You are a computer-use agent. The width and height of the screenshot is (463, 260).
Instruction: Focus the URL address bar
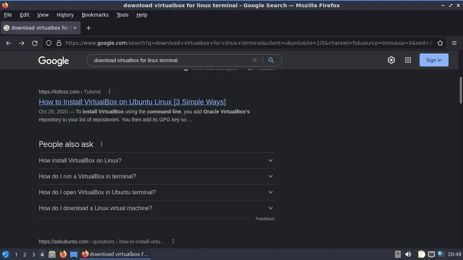pos(249,43)
